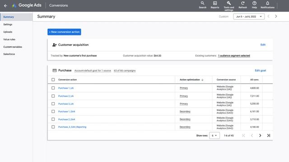Click Primary label for Purchase 3_UA

pyautogui.click(x=184, y=104)
